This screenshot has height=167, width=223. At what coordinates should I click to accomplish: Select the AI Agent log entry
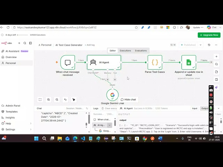click(100, 125)
